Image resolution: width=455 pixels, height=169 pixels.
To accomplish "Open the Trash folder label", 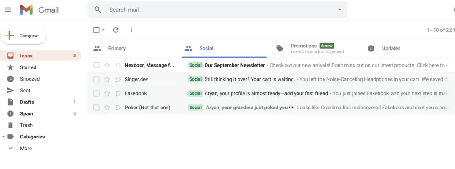I will pyautogui.click(x=26, y=125).
